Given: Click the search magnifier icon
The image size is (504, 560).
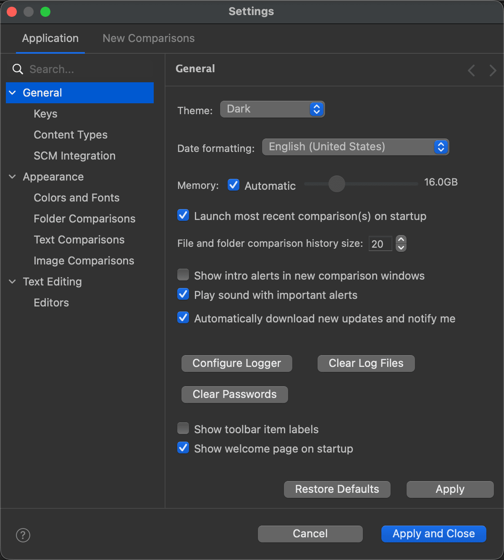Looking at the screenshot, I should click(18, 69).
